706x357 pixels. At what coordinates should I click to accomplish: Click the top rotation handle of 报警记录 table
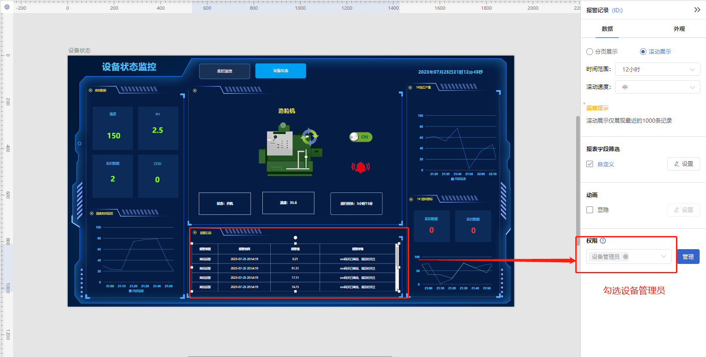tap(295, 238)
